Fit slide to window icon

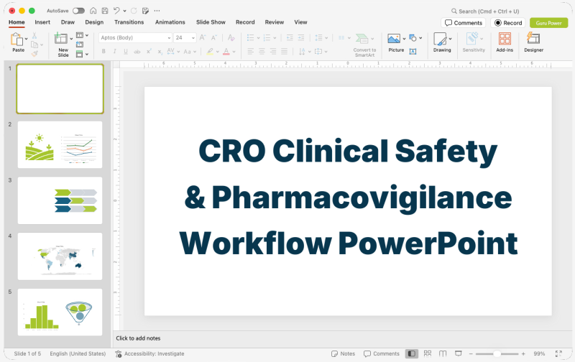point(558,353)
